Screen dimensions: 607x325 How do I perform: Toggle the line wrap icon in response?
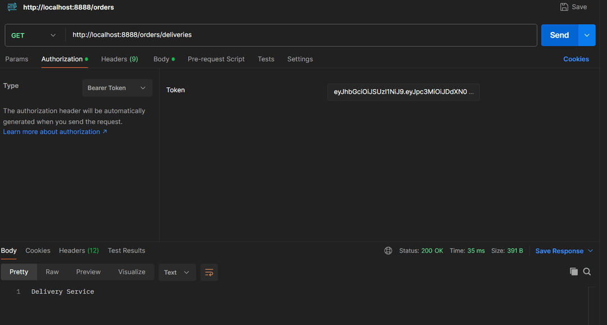point(209,272)
